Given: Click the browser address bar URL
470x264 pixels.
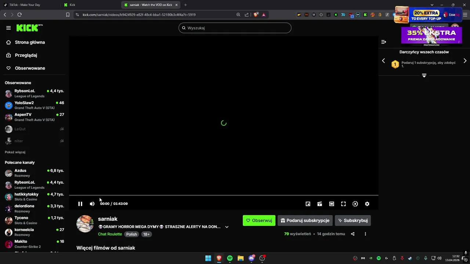Looking at the screenshot, I should pyautogui.click(x=139, y=15).
